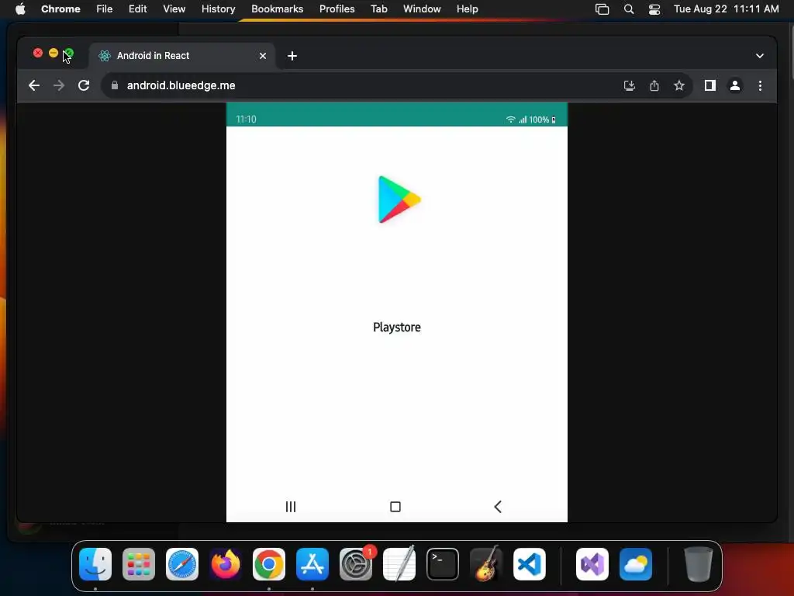Open the File menu
The height and width of the screenshot is (596, 794).
pyautogui.click(x=105, y=9)
